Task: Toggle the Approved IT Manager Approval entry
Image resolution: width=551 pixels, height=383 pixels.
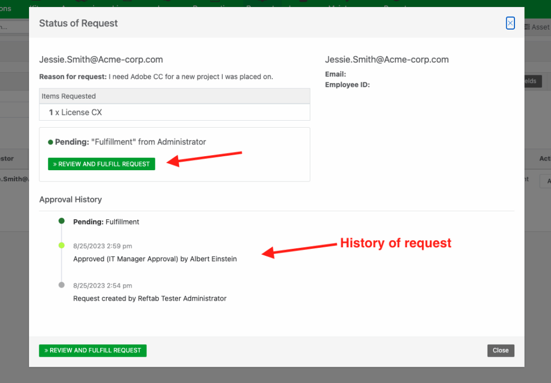Action: (155, 259)
